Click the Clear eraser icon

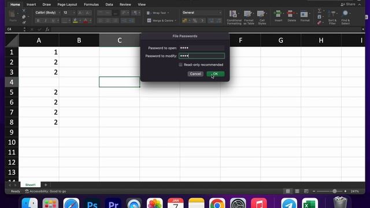(x=319, y=23)
